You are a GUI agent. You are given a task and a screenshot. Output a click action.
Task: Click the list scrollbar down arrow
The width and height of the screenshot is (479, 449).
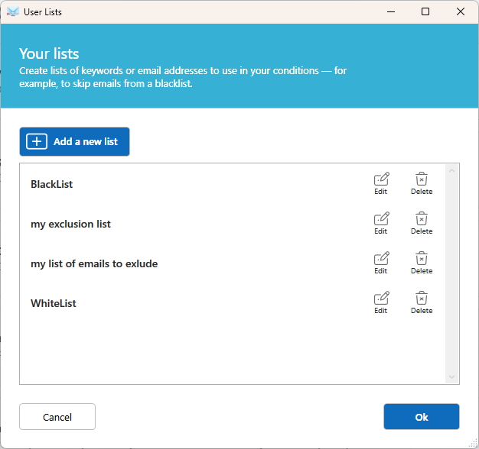tap(451, 377)
